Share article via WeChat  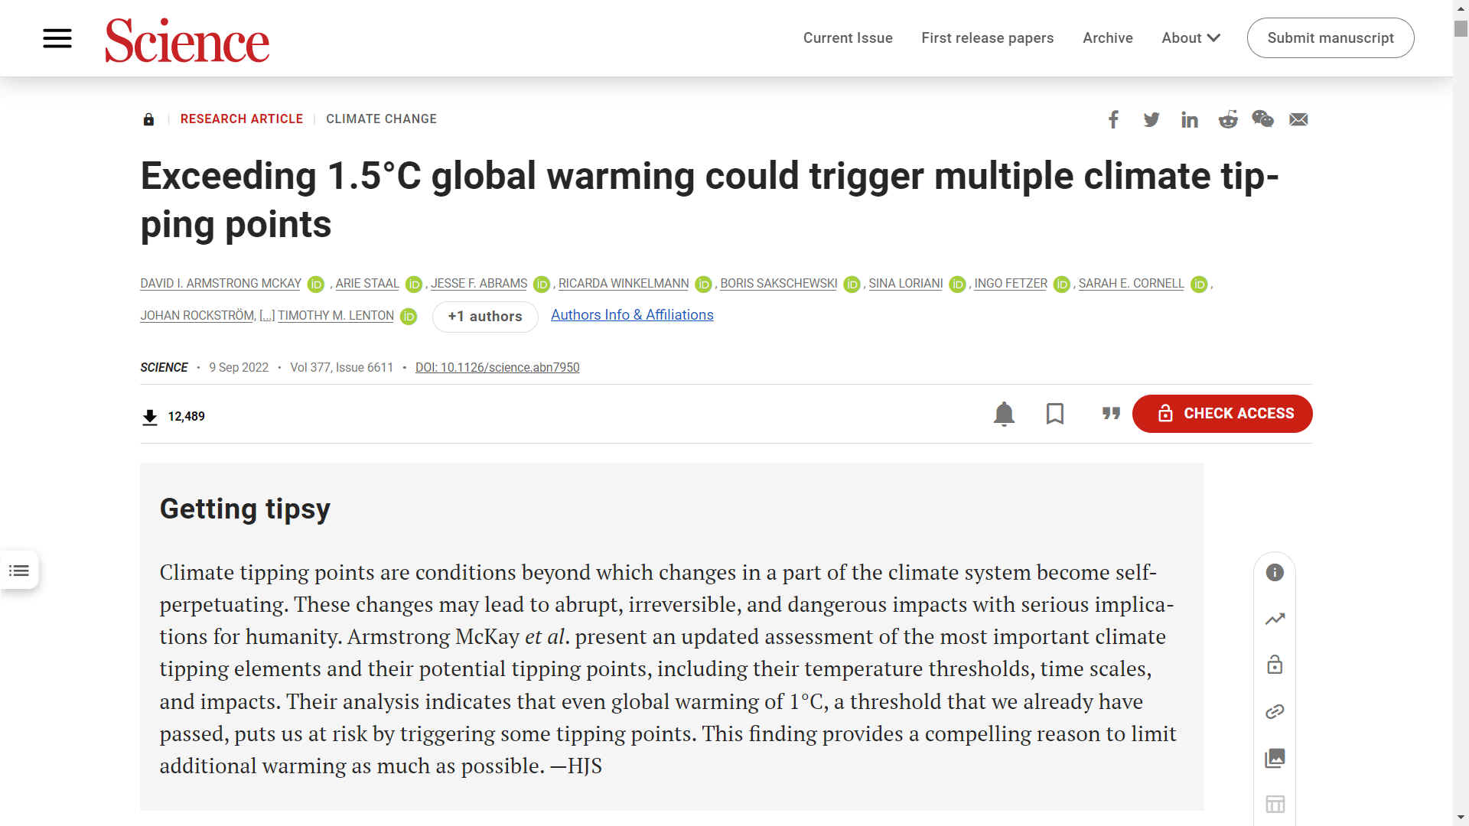pos(1262,119)
